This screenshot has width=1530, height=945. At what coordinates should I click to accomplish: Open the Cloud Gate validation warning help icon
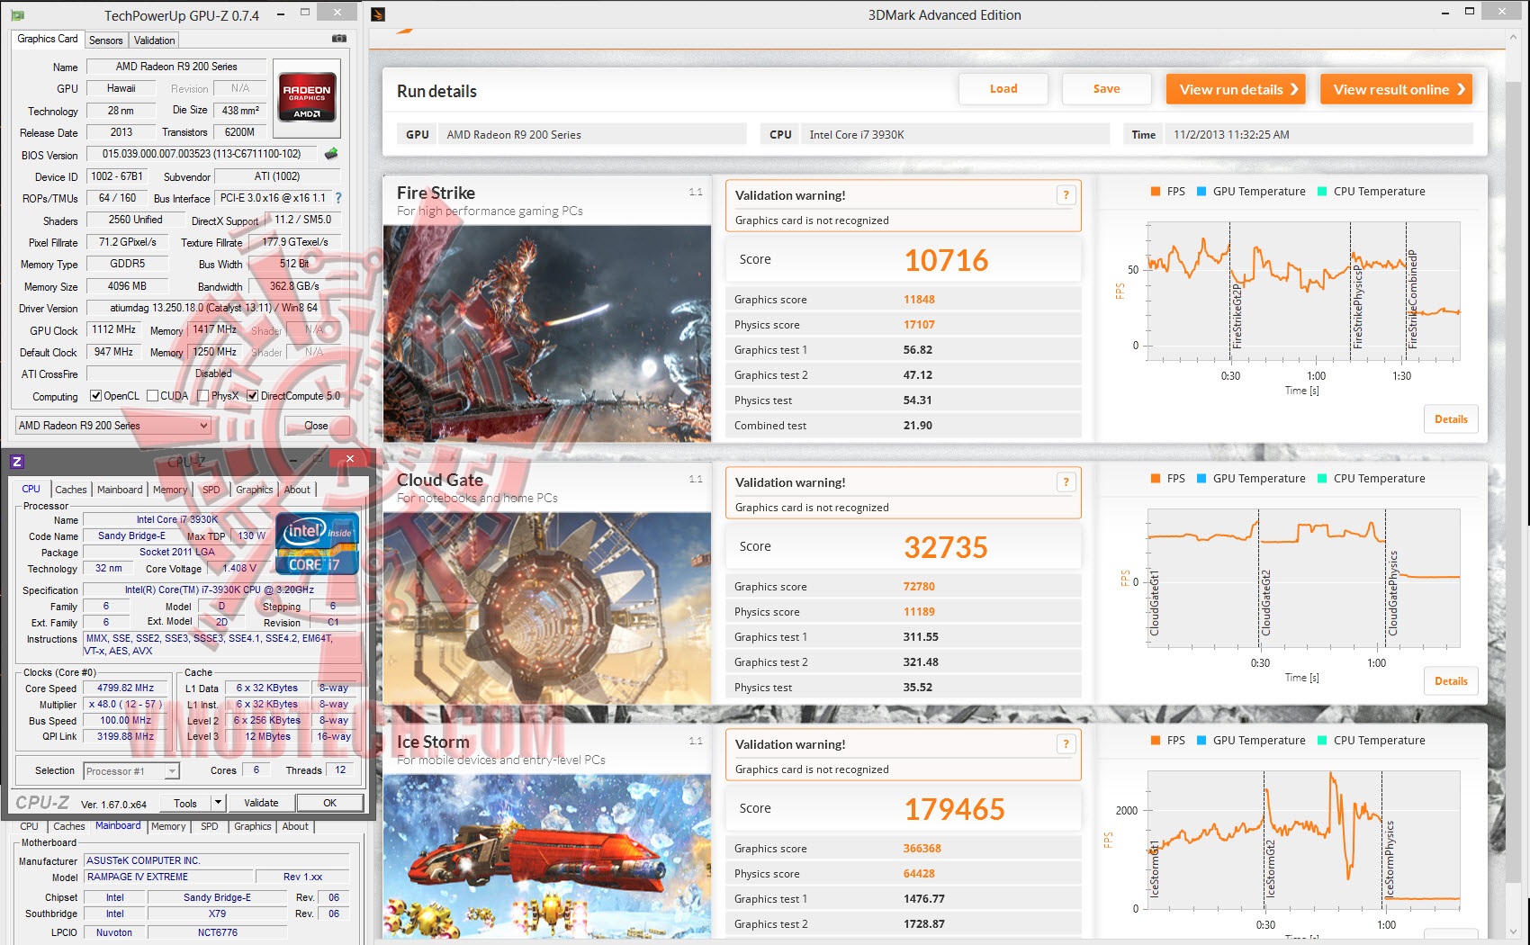(1066, 482)
